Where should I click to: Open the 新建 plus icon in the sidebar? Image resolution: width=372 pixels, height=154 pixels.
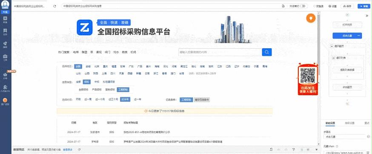click(x=5, y=18)
